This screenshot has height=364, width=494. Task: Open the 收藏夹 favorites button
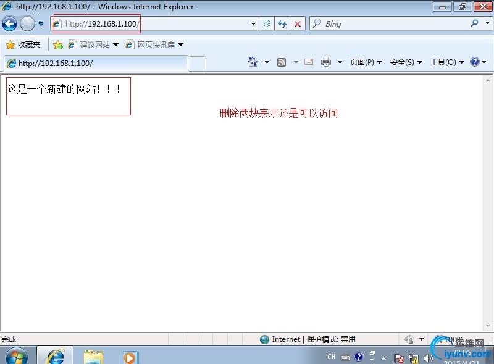click(x=23, y=44)
